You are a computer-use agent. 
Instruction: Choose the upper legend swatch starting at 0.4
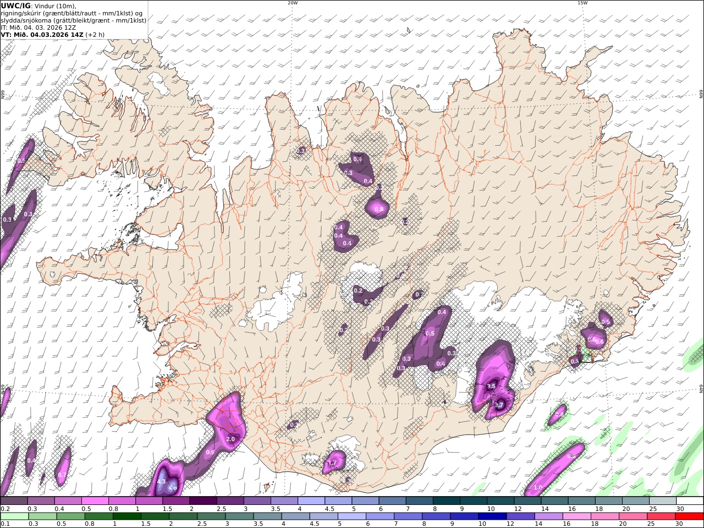[x=68, y=501]
